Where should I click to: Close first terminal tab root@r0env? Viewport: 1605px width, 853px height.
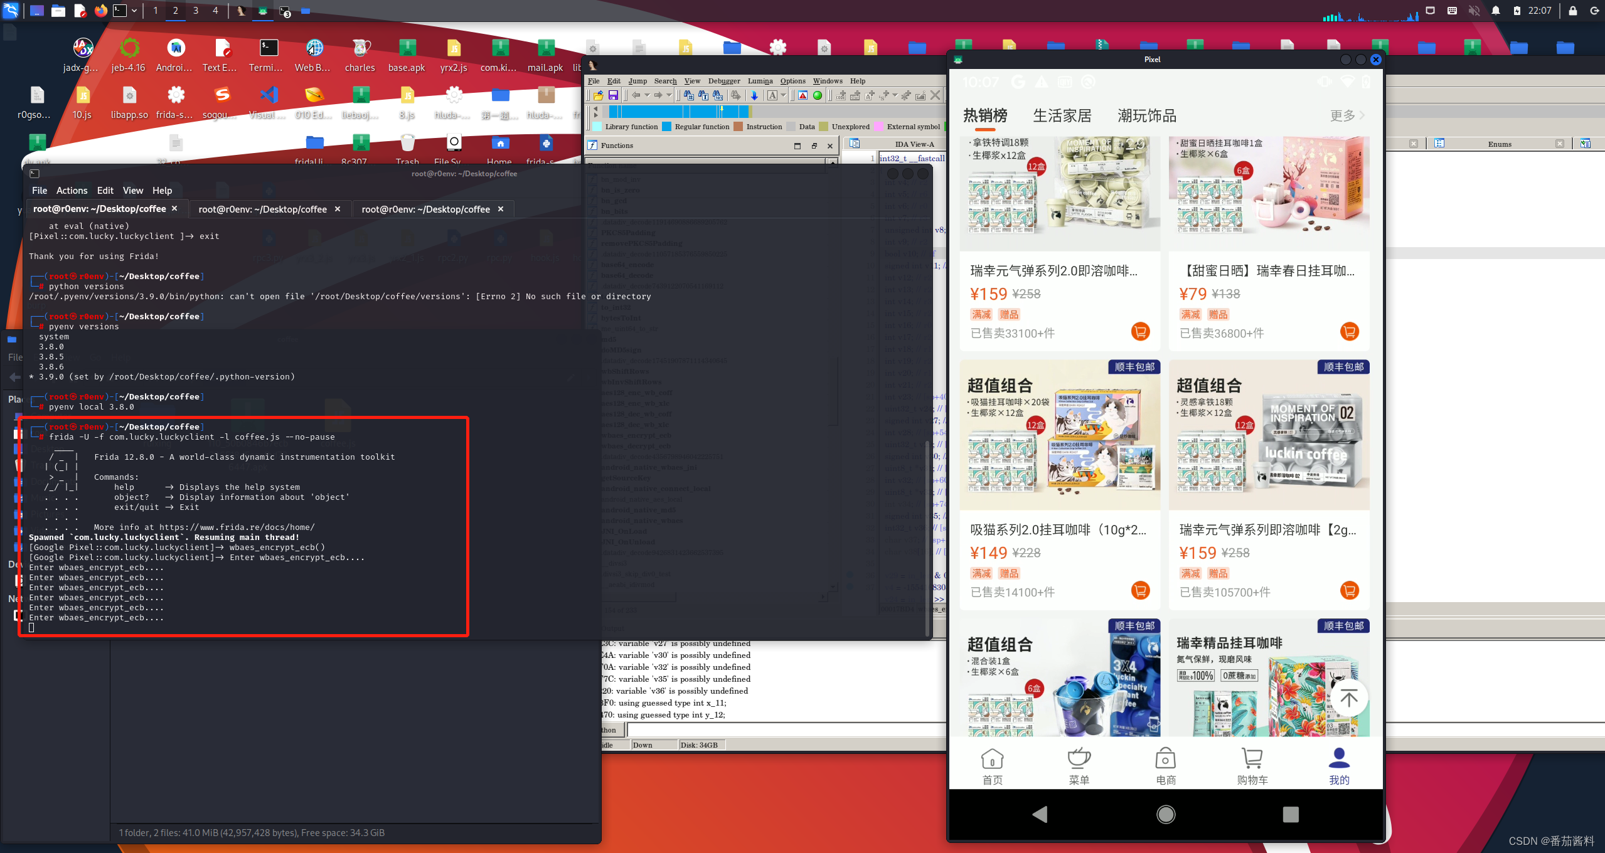coord(174,208)
